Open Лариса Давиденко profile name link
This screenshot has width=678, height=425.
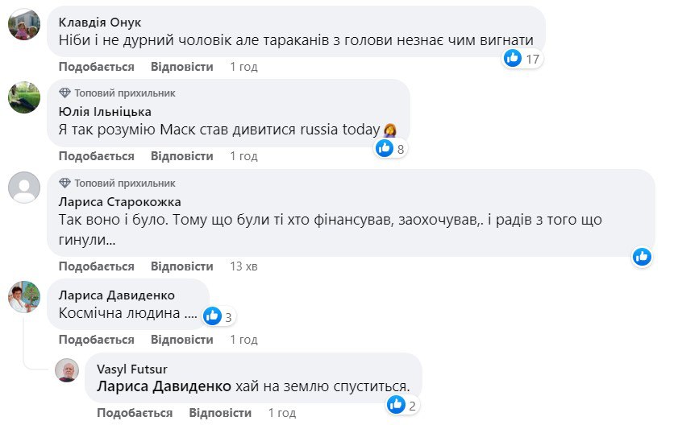117,295
